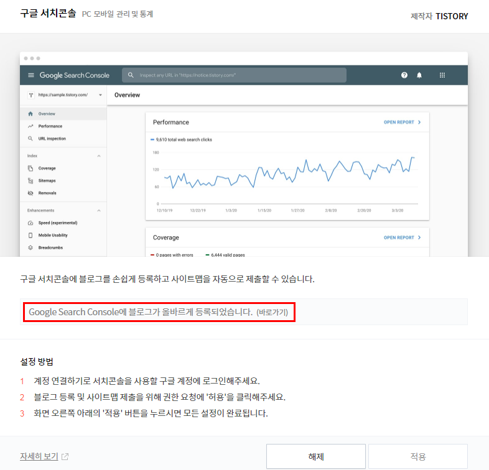Image resolution: width=489 pixels, height=470 pixels.
Task: Open the notifications bell icon
Action: pyautogui.click(x=419, y=75)
